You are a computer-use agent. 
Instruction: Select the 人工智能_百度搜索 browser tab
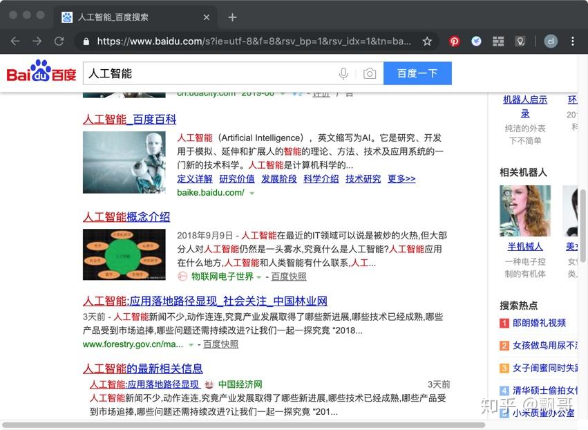pos(135,17)
